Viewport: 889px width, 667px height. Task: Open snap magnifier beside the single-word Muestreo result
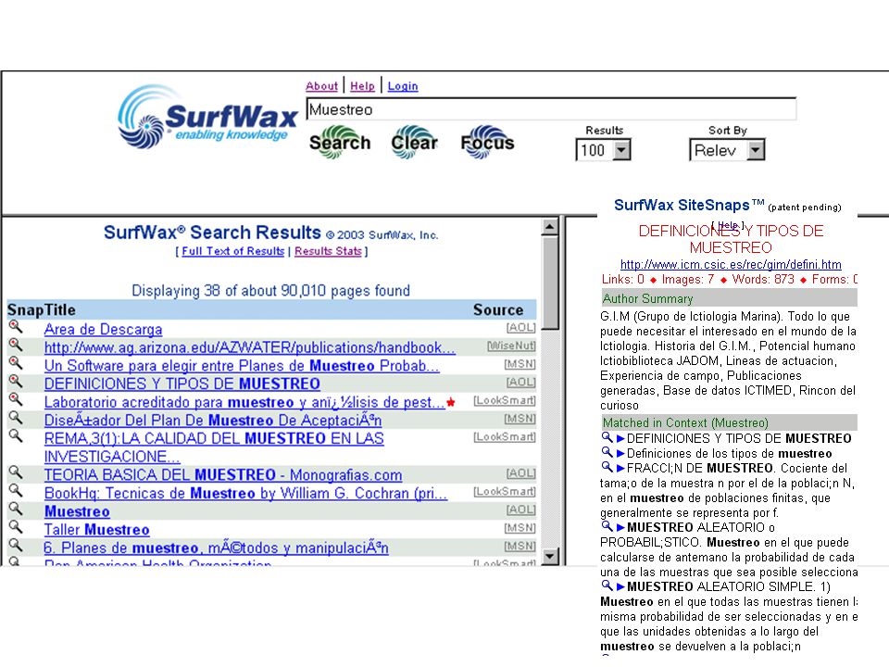tap(16, 509)
